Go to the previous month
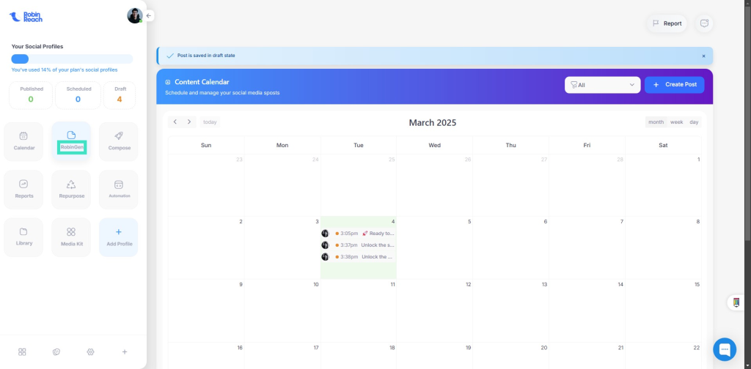This screenshot has height=369, width=751. coord(175,122)
